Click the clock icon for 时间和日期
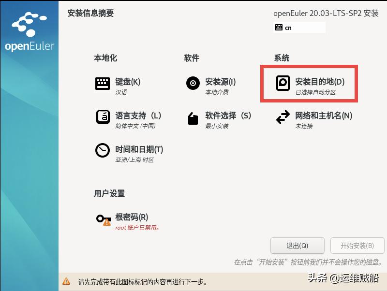Screen dimensions: 387x291 click(103, 151)
